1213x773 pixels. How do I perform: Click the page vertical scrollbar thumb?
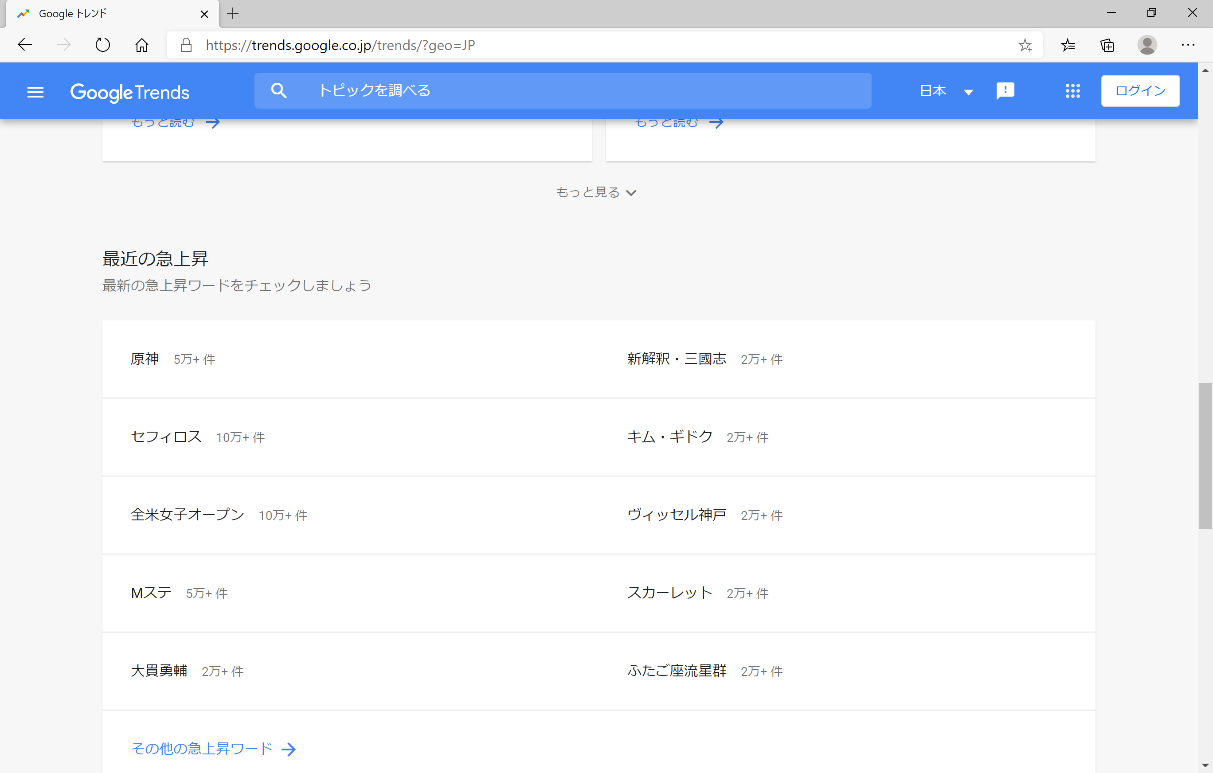click(1205, 456)
